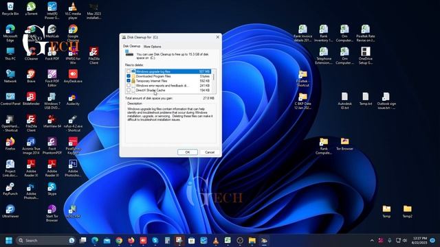Select the VLC media player desktop icon
Screen dimensions: 440x247
[73, 11]
